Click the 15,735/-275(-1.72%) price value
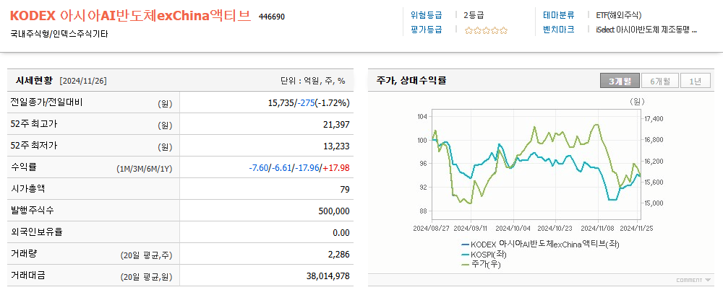The width and height of the screenshot is (723, 295). pos(309,103)
